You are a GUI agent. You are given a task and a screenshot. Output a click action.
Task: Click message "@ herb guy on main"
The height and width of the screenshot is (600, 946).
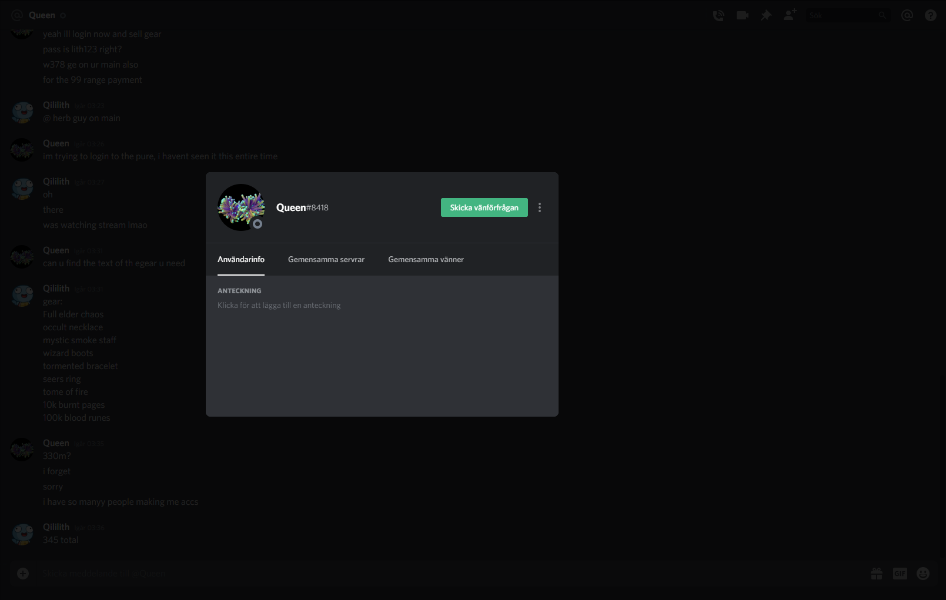click(82, 118)
